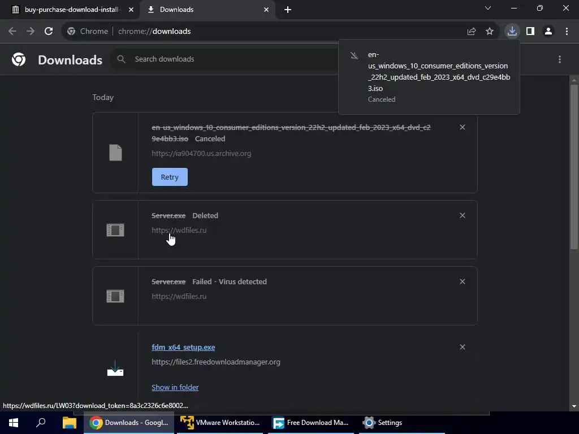579x434 pixels.
Task: Open the fdm_x64_setup.exe file link
Action: pos(184,348)
